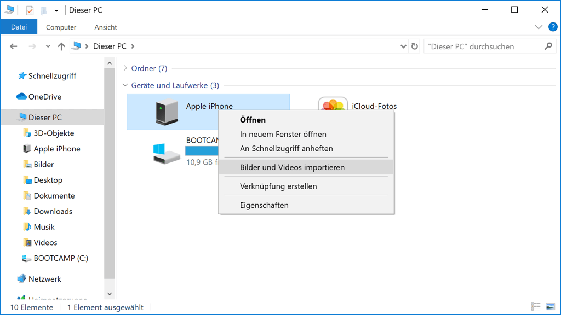Switch to the Computer ribbon tab

61,27
